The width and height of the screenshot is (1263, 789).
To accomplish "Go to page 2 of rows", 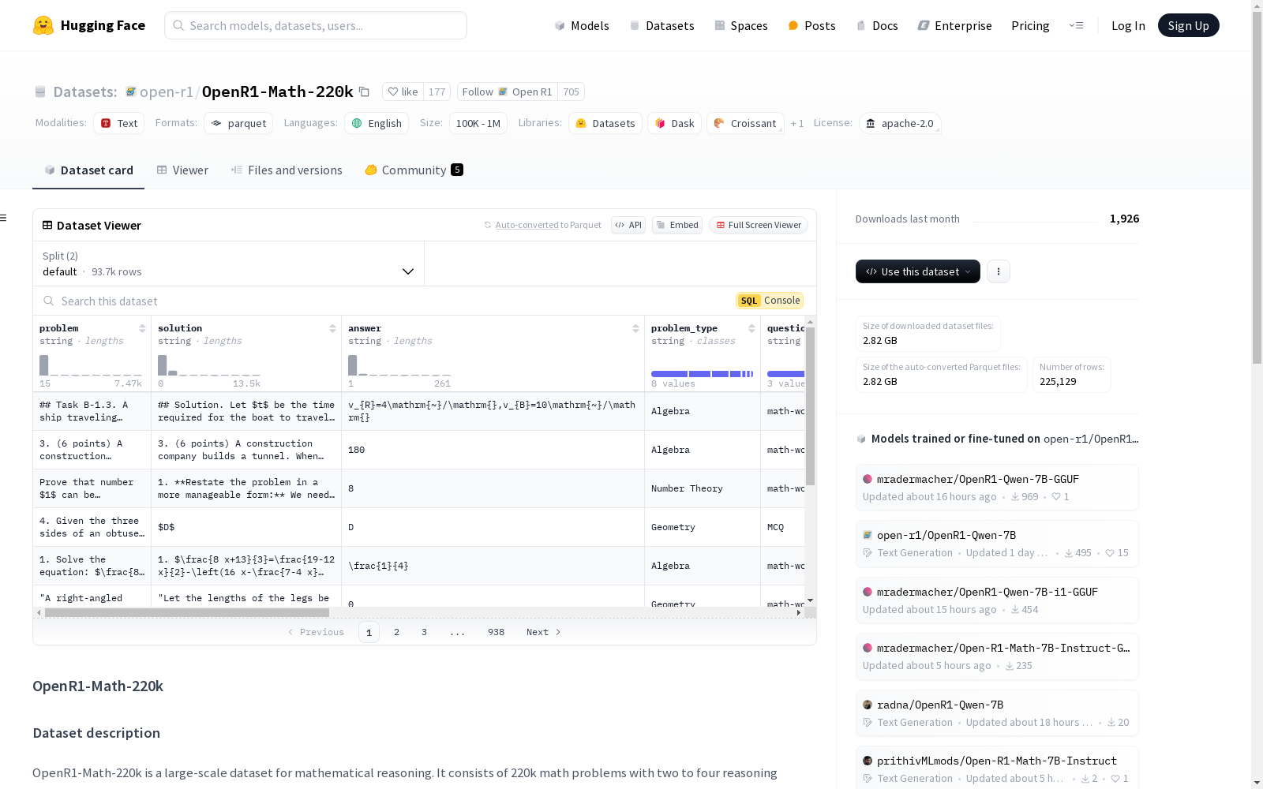I will pos(396,632).
